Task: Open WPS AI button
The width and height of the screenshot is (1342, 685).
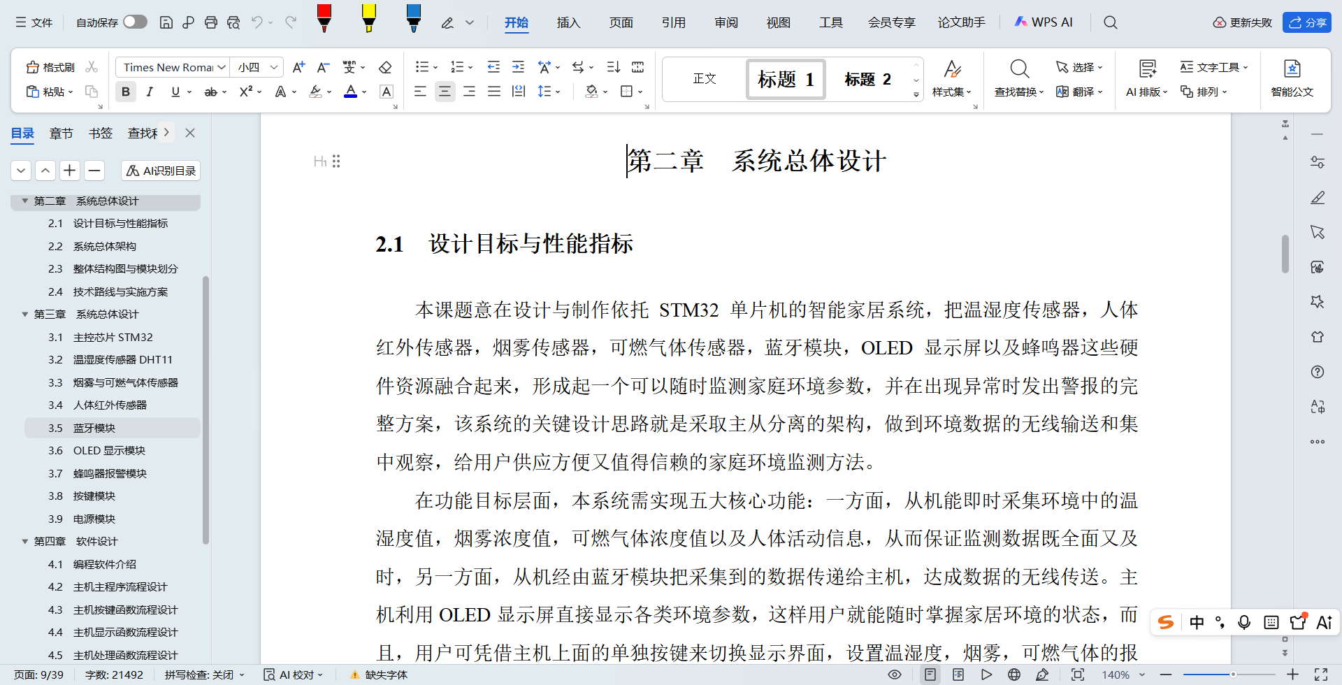Action: (1043, 22)
